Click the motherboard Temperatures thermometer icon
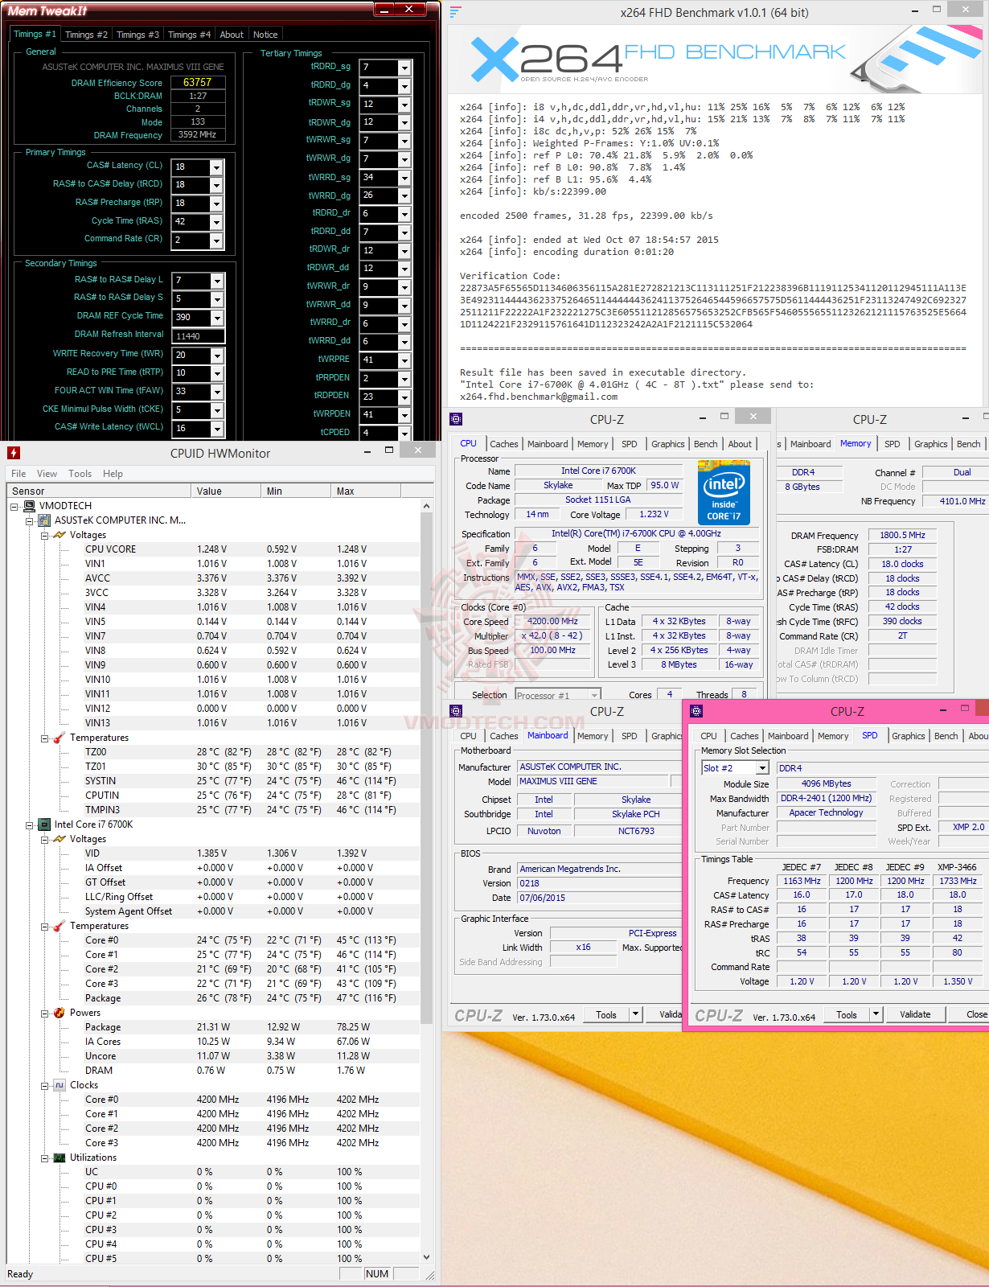This screenshot has width=989, height=1287. pyautogui.click(x=60, y=737)
